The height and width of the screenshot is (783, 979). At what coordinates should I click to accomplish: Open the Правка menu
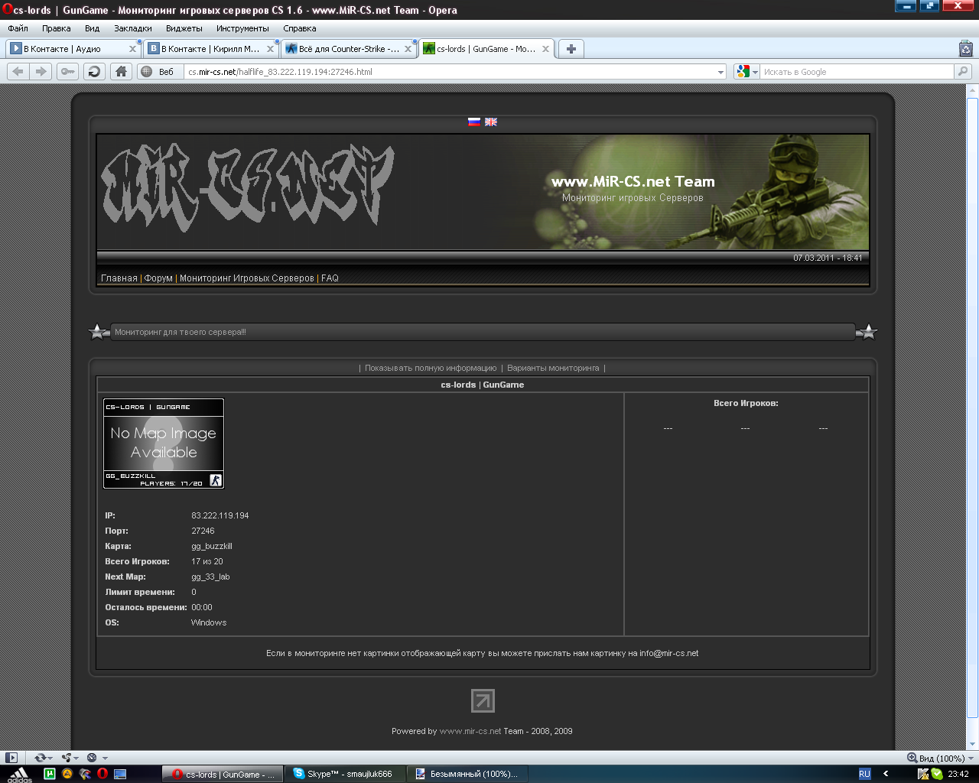57,28
